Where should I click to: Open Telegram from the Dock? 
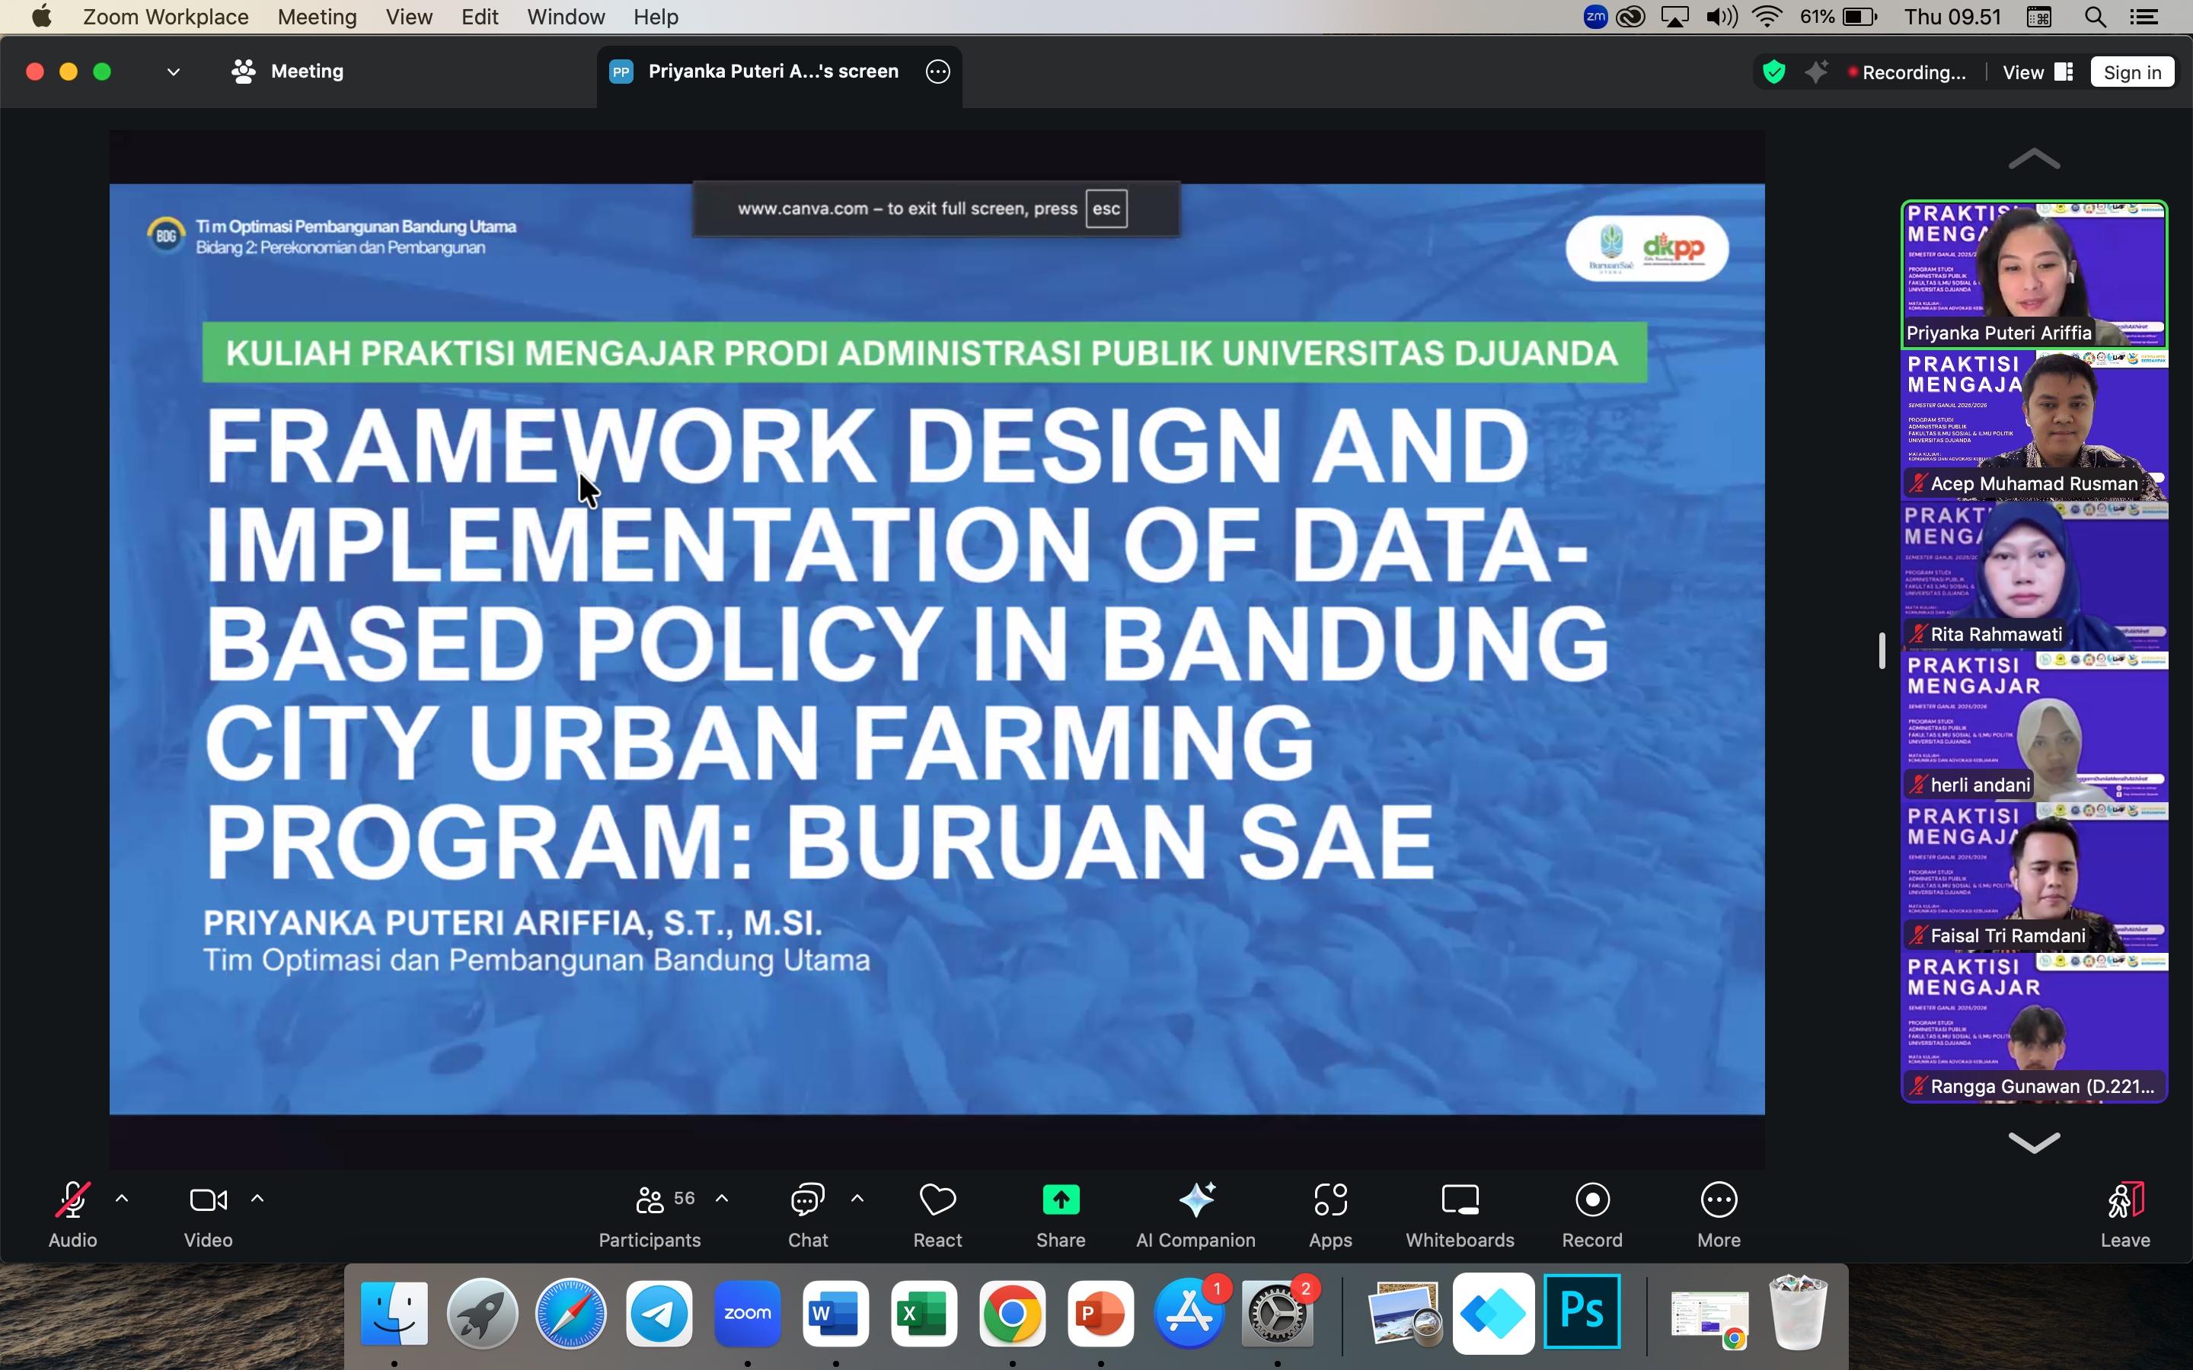point(659,1313)
